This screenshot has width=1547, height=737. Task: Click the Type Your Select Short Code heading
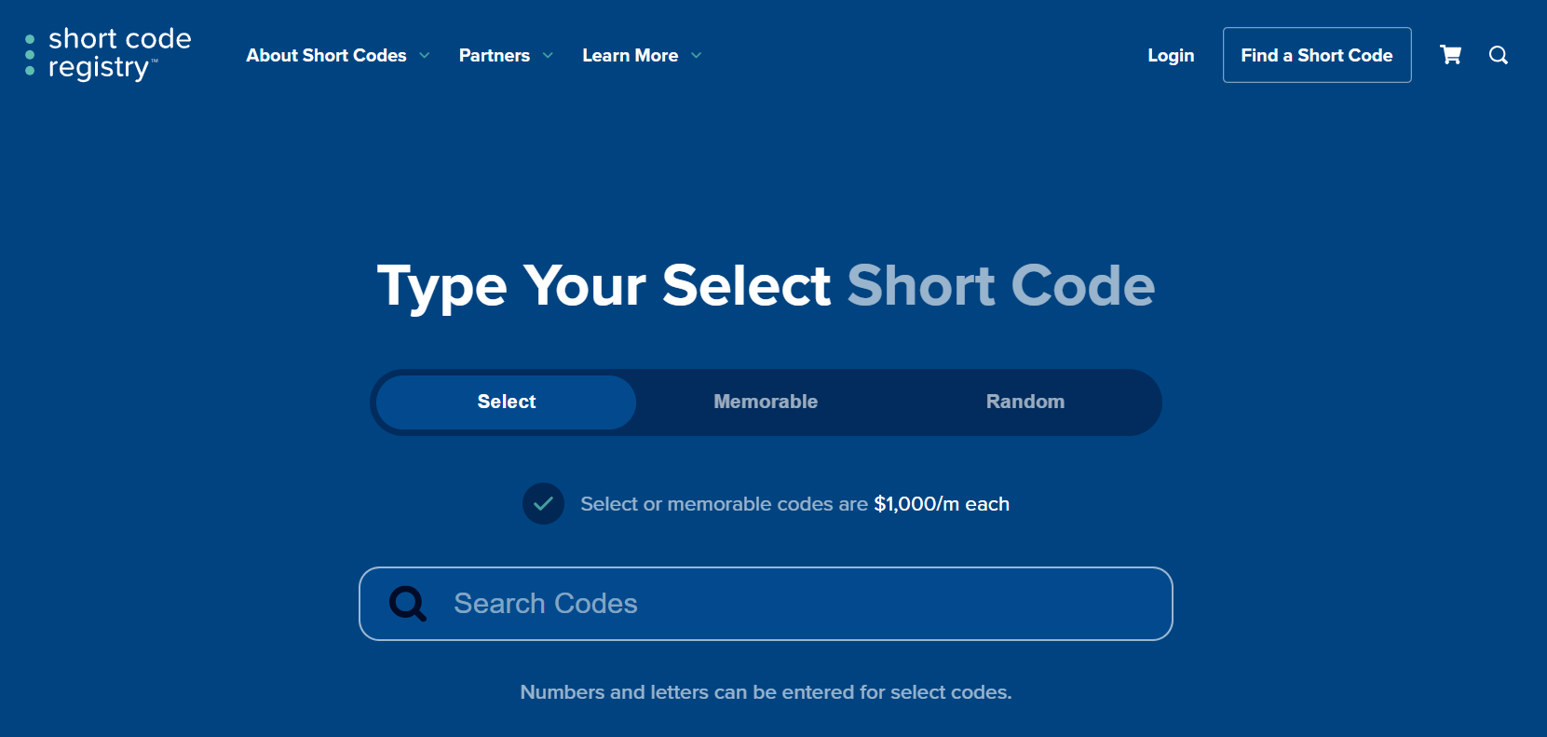(x=766, y=285)
